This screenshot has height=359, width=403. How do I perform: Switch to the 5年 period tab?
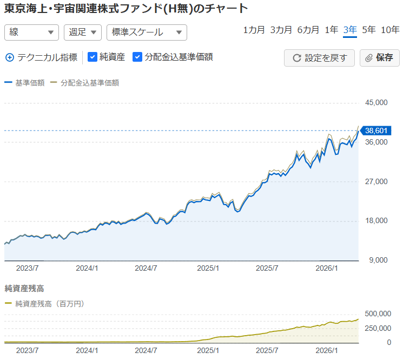[369, 30]
